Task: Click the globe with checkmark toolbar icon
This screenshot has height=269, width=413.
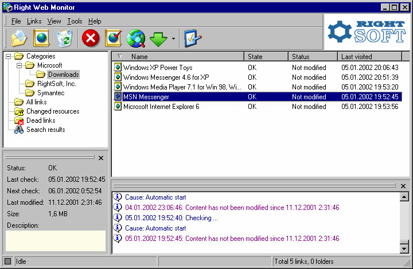Action: click(x=114, y=38)
